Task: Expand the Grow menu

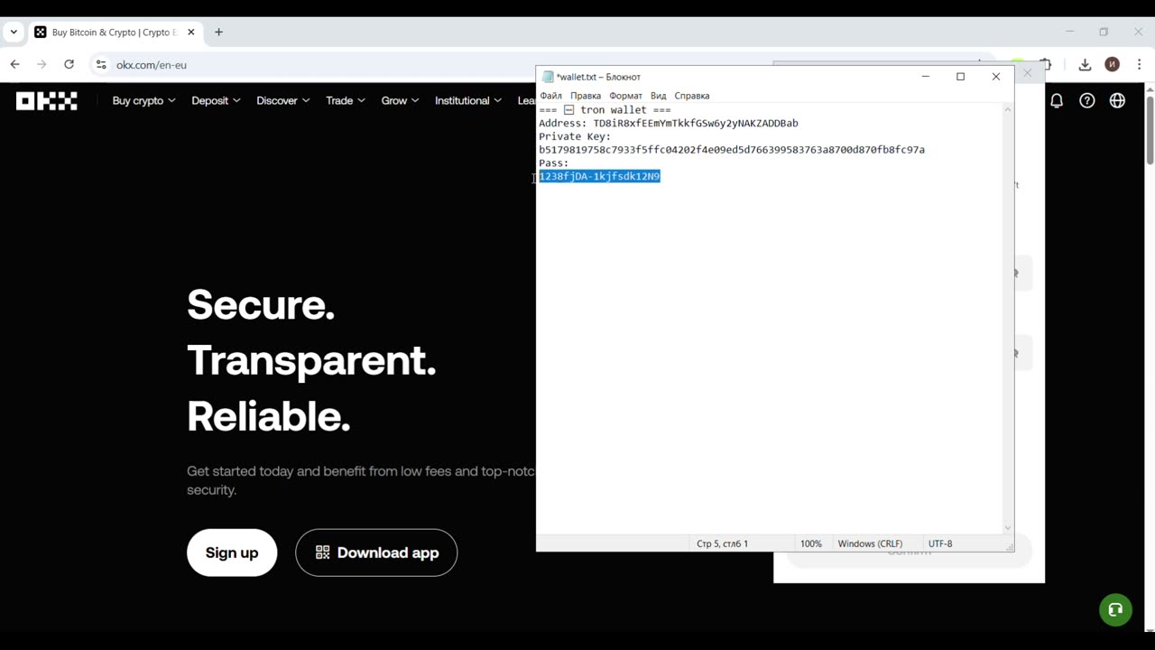Action: pos(400,100)
